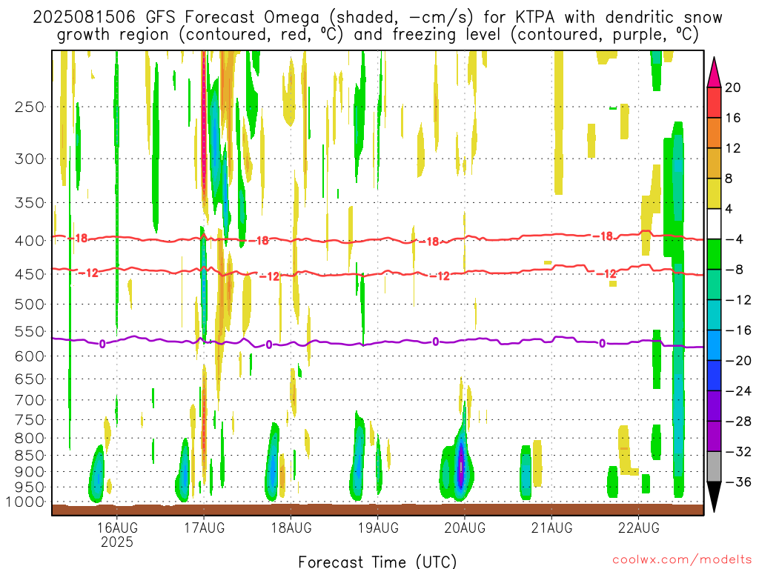The image size is (759, 569).
Task: Pick the sea-green -12 to -8 colorbar segment
Action: 714,285
